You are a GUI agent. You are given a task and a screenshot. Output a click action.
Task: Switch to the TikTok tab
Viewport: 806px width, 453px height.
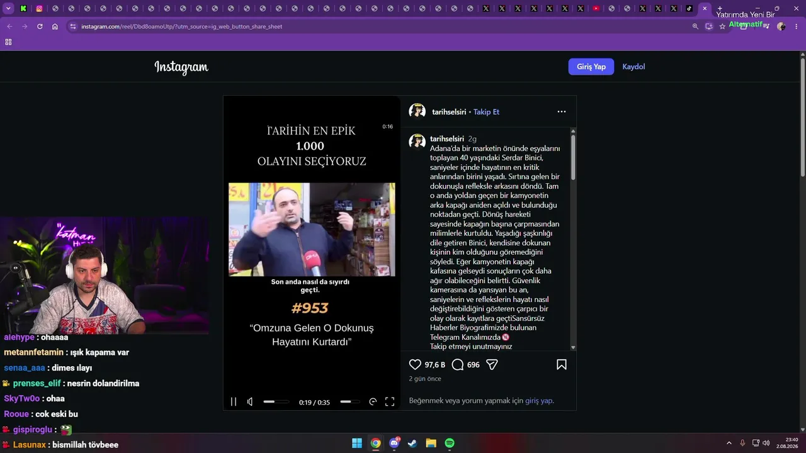689,9
